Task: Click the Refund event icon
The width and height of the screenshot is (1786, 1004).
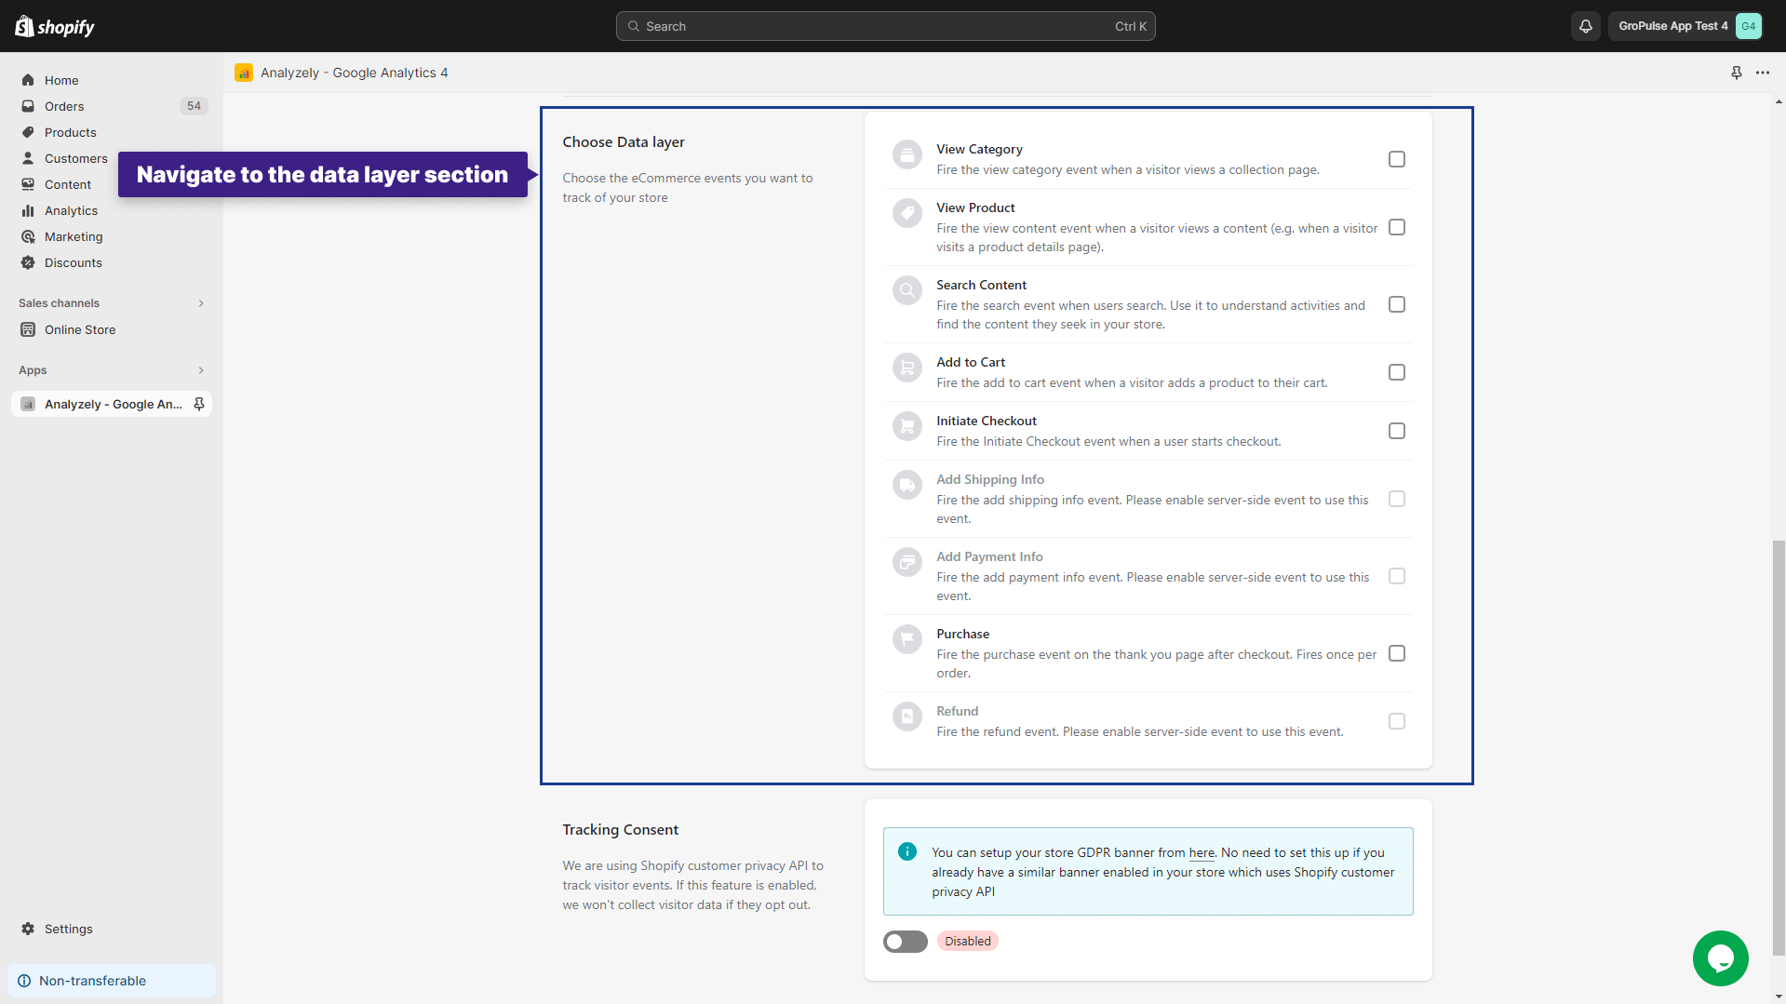Action: coord(906,716)
